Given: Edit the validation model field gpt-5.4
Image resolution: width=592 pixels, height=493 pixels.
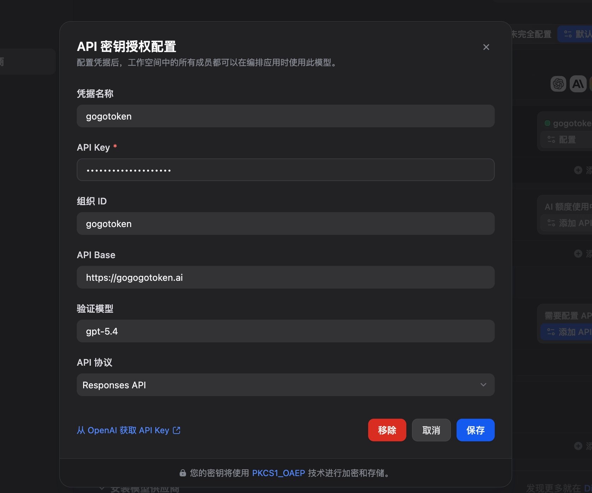Looking at the screenshot, I should 285,331.
